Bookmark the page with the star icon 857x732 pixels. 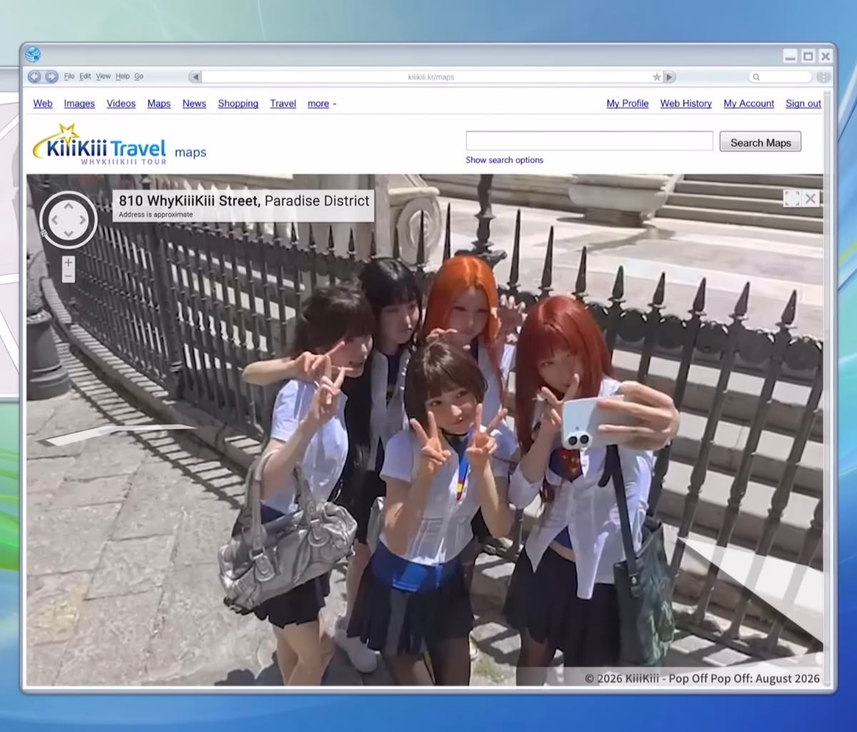pyautogui.click(x=656, y=76)
